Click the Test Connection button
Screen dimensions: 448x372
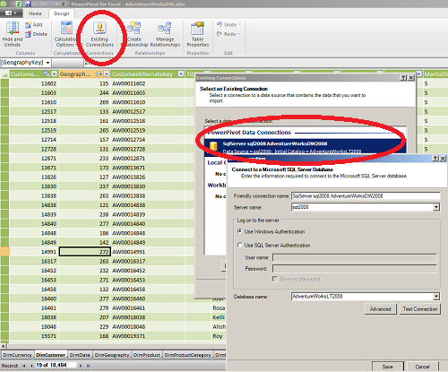pyautogui.click(x=420, y=309)
